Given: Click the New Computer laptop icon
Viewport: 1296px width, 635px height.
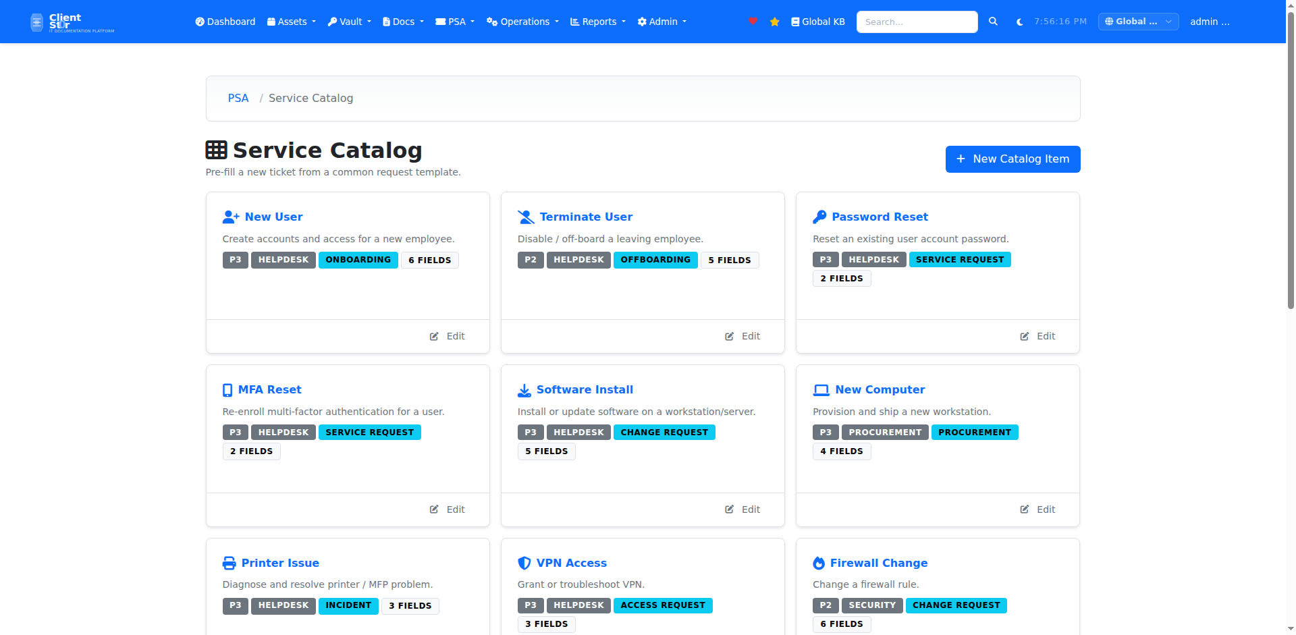Looking at the screenshot, I should pyautogui.click(x=821, y=390).
